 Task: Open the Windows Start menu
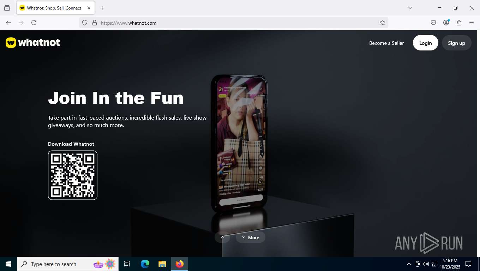pyautogui.click(x=8, y=264)
